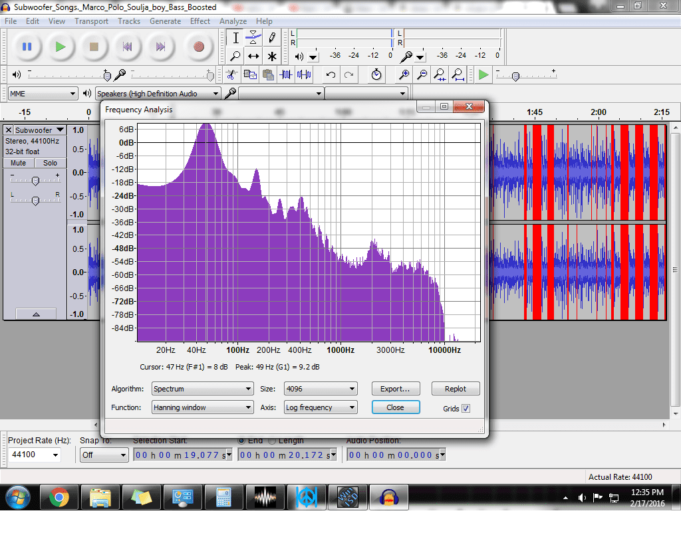The height and width of the screenshot is (533, 681).
Task: Click the Replot button
Action: pos(455,389)
